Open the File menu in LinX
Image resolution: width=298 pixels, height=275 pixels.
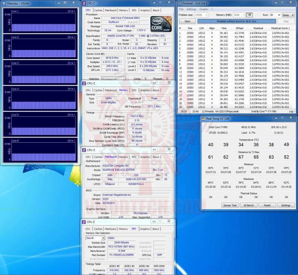tap(181, 9)
